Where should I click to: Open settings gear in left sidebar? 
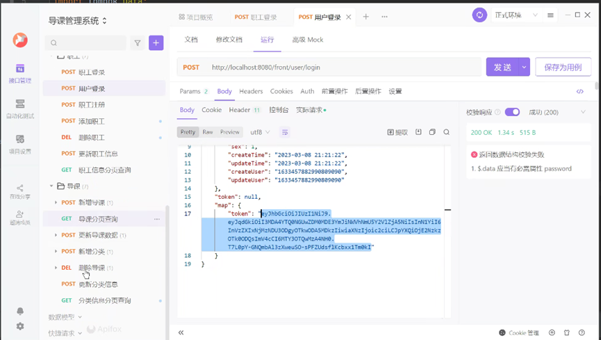click(x=20, y=326)
